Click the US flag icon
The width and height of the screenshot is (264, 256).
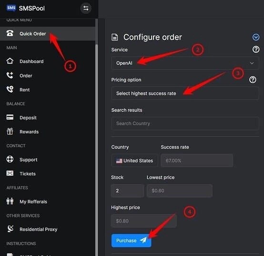(x=119, y=161)
